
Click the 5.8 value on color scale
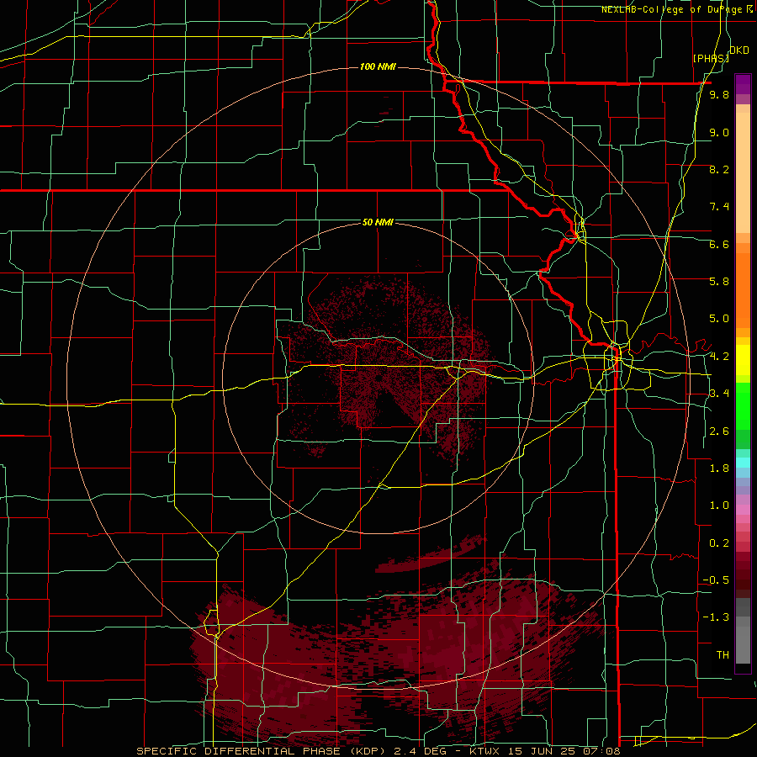pyautogui.click(x=719, y=282)
